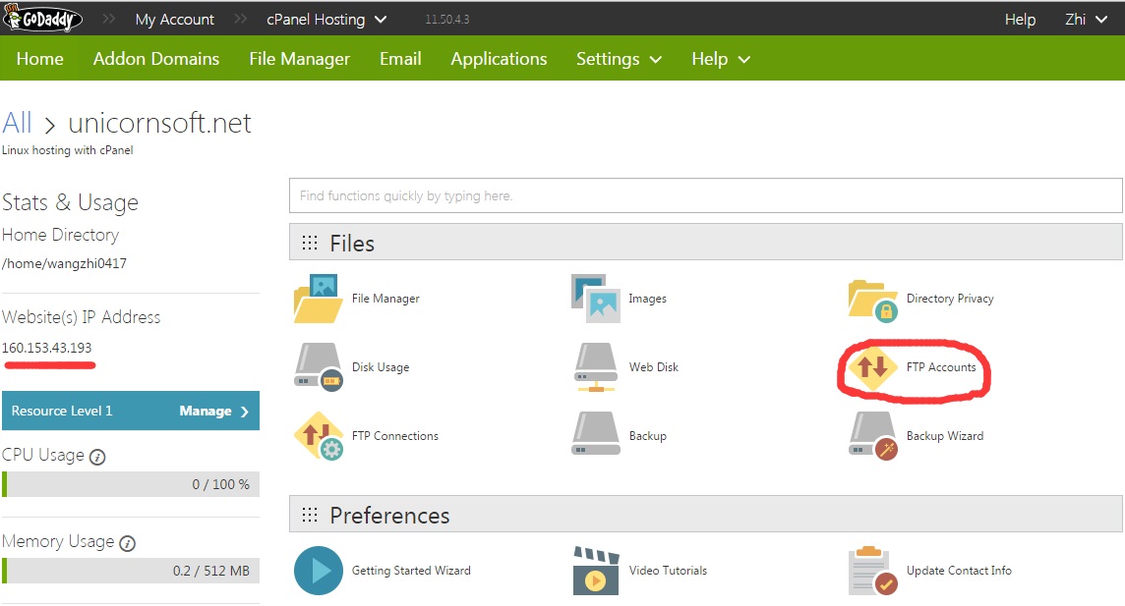1125x606 pixels.
Task: Click Manage on Resource Level 1
Action: pos(212,412)
